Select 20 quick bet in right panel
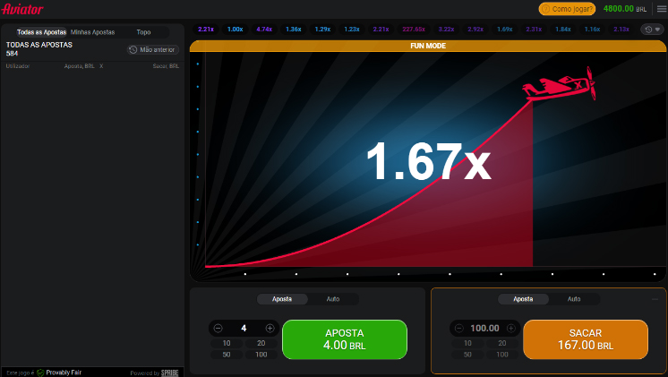This screenshot has height=377, width=668. 502,343
